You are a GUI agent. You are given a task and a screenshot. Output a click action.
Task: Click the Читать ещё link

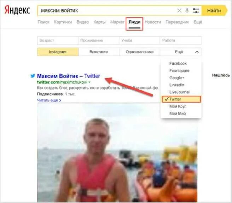pos(49,100)
